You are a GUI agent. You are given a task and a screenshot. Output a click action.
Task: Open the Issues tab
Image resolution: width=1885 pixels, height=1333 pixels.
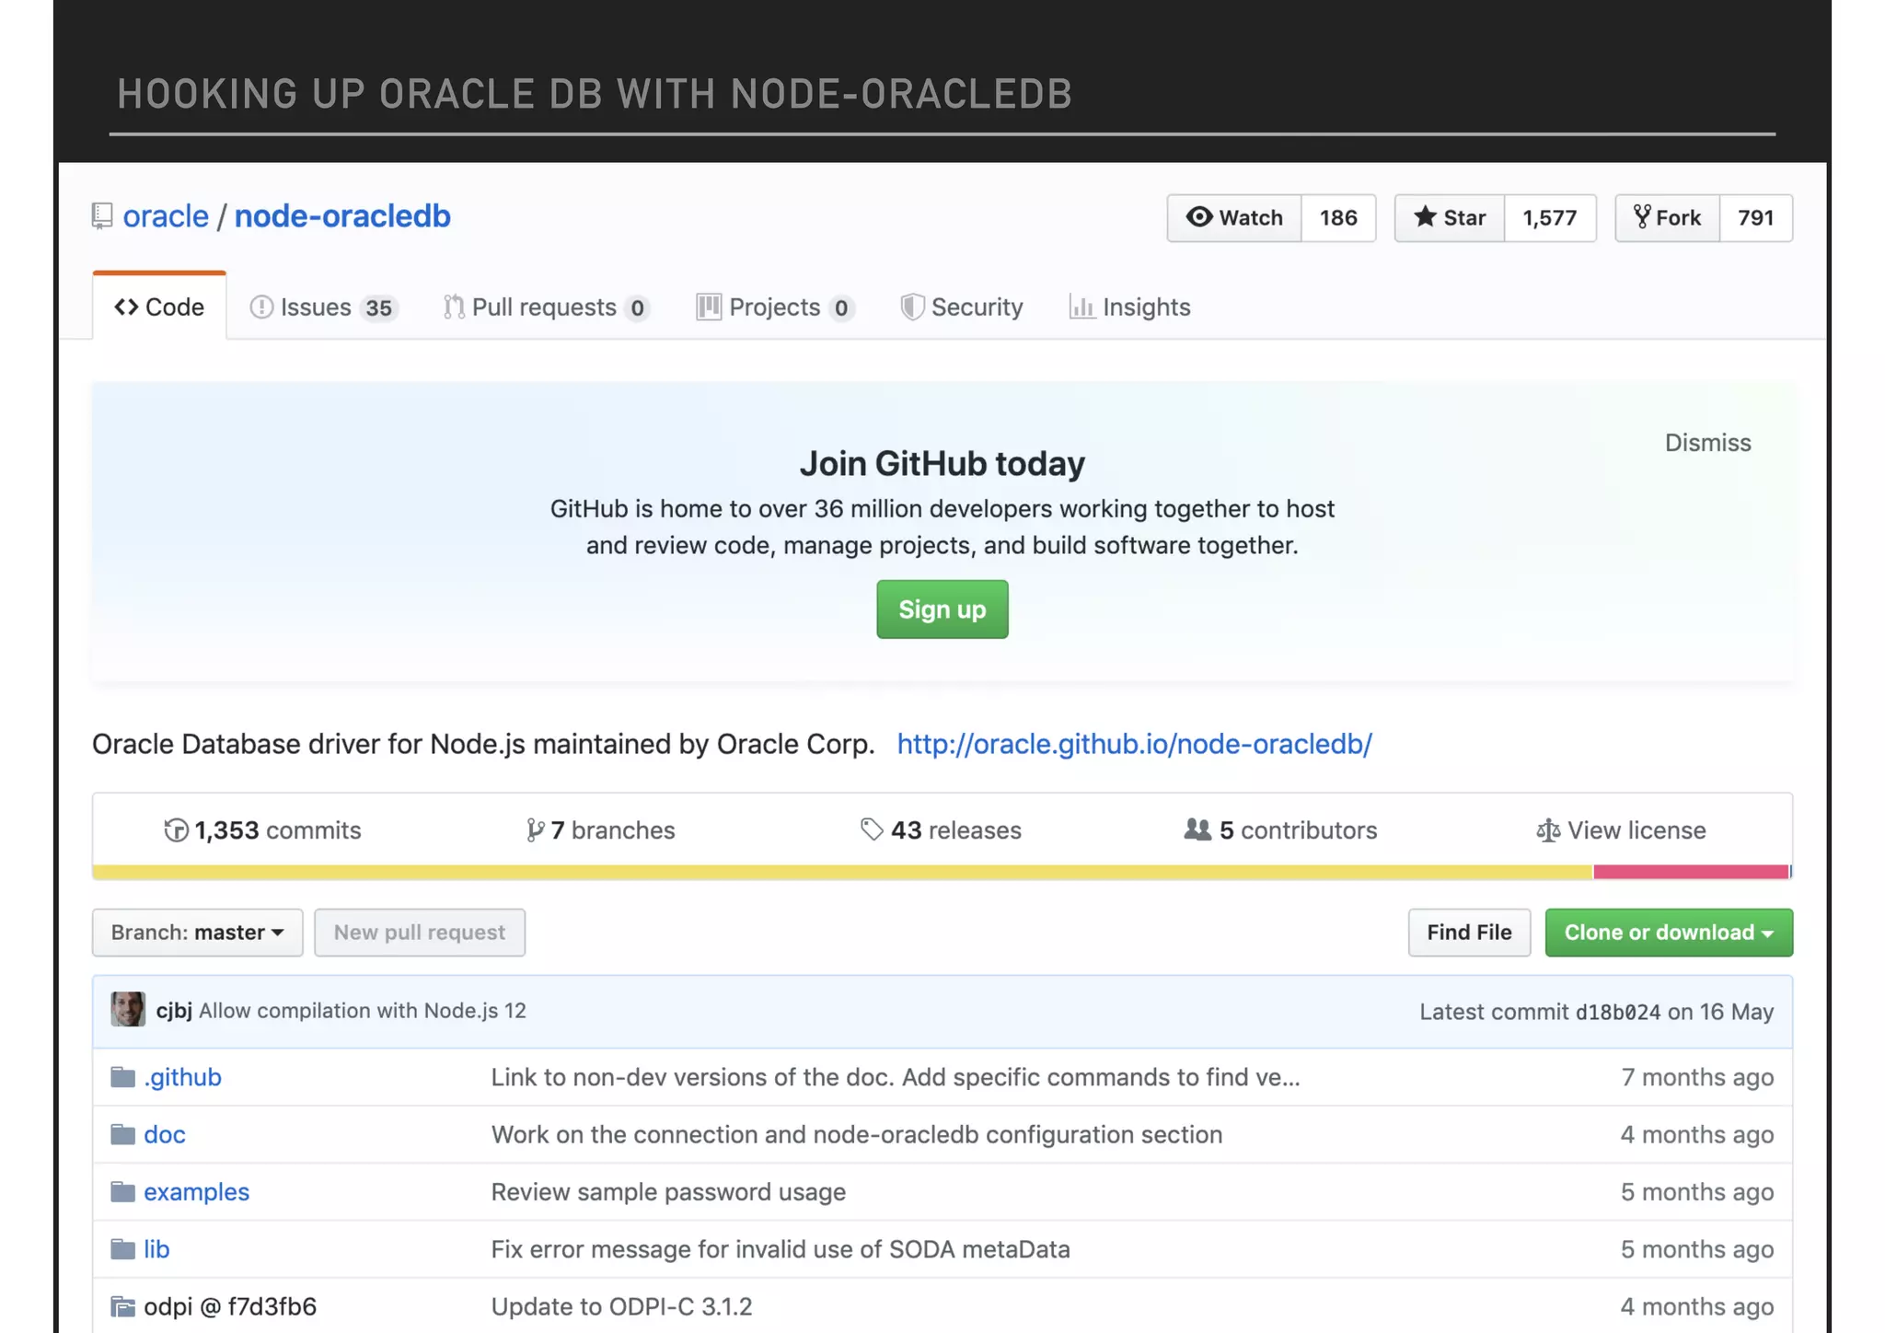pos(323,307)
